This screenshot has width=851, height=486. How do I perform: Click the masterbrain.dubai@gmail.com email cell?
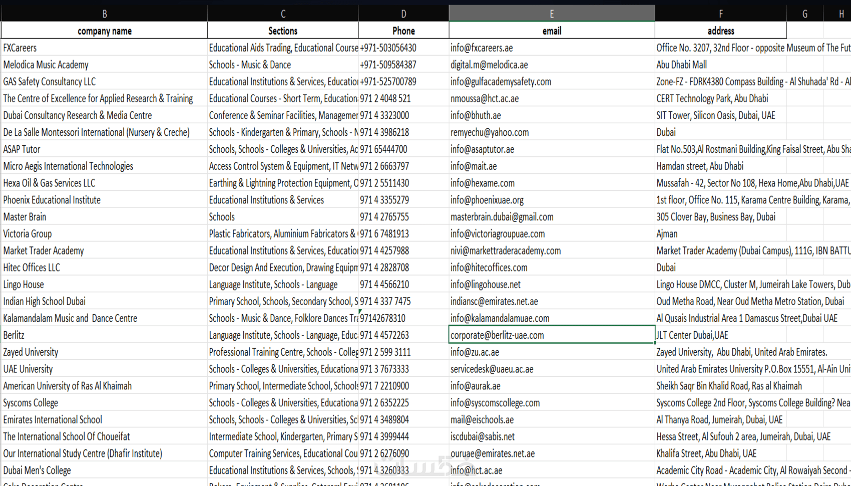(552, 217)
